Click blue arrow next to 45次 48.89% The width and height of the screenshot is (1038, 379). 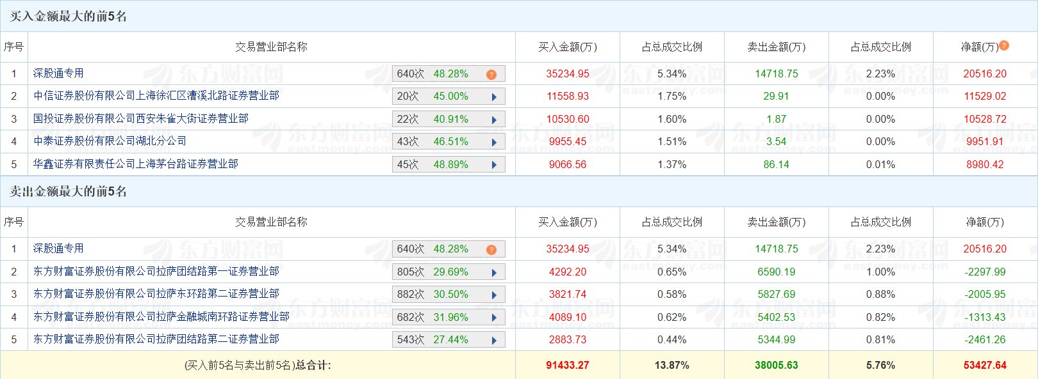point(494,165)
